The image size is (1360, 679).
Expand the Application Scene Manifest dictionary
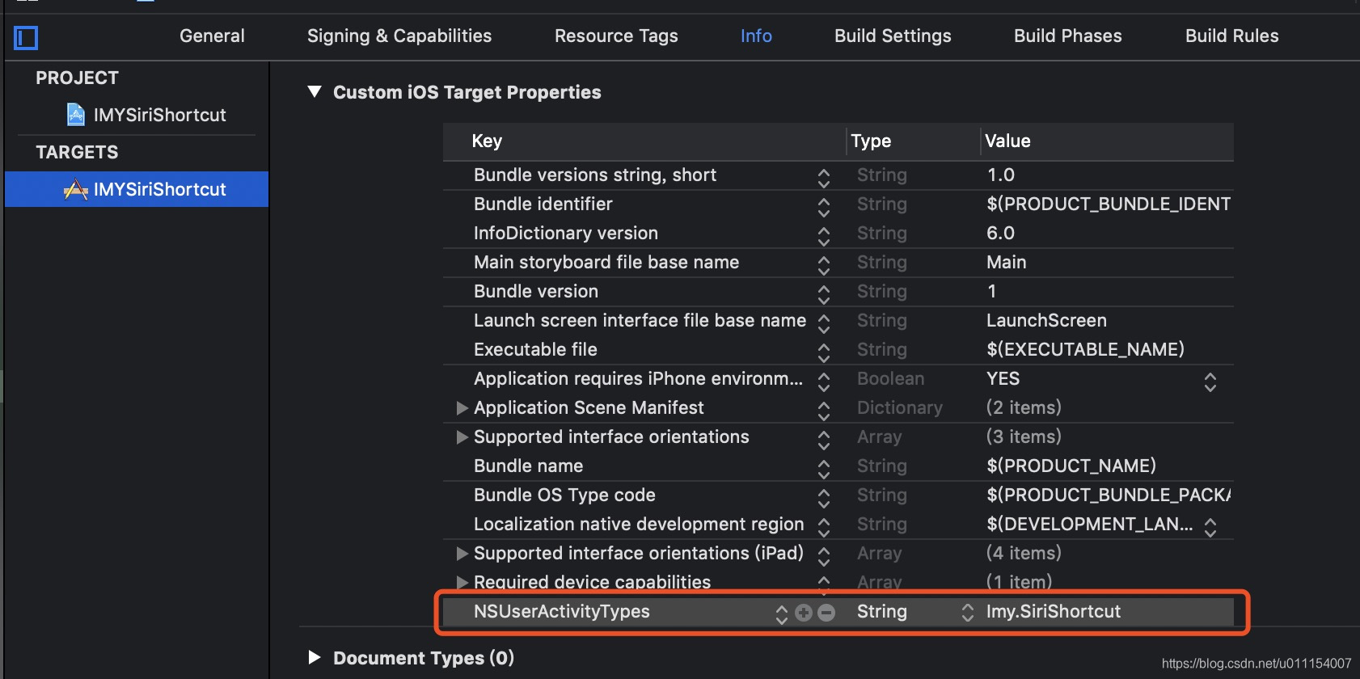[x=462, y=408]
